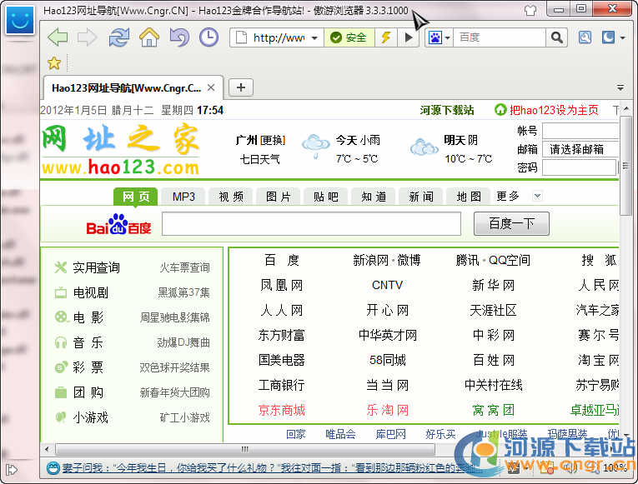Select the 网页 search tab
638x484 pixels.
pyautogui.click(x=136, y=197)
